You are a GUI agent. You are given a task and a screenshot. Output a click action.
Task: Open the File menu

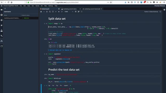coord(21,6)
